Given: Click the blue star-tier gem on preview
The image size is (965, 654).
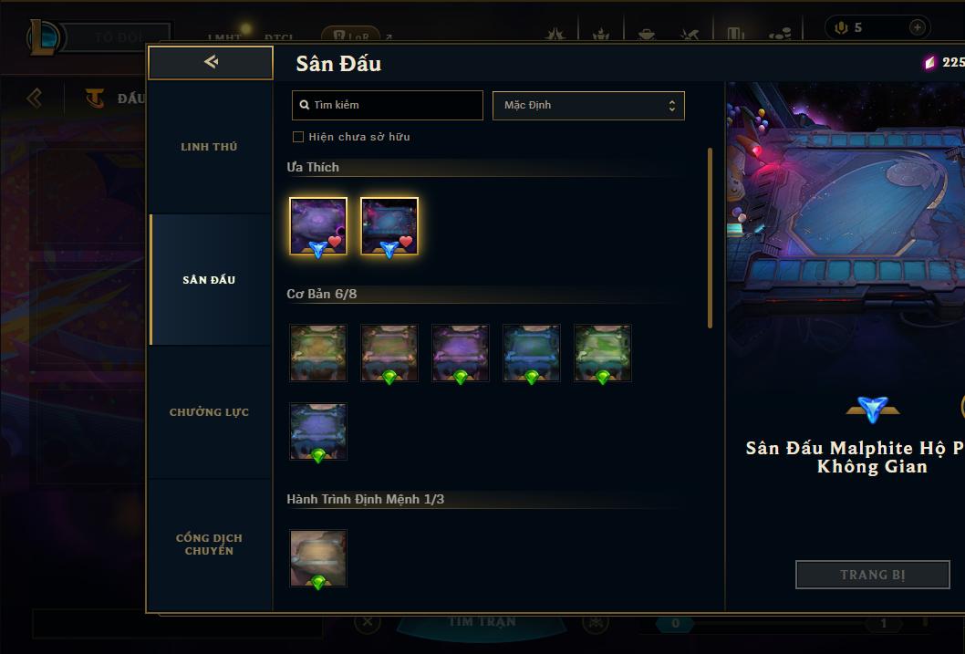Looking at the screenshot, I should (x=873, y=410).
